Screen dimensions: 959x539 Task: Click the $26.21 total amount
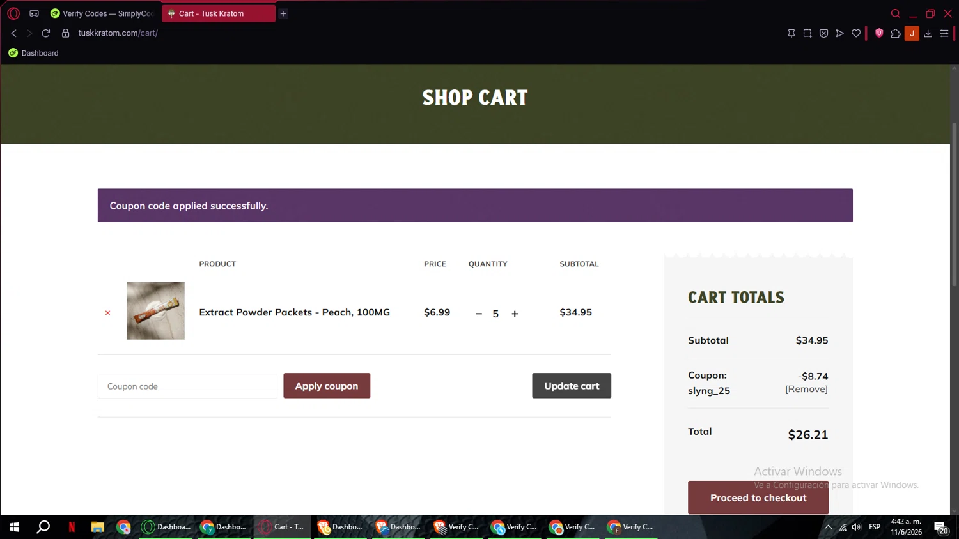click(x=808, y=435)
